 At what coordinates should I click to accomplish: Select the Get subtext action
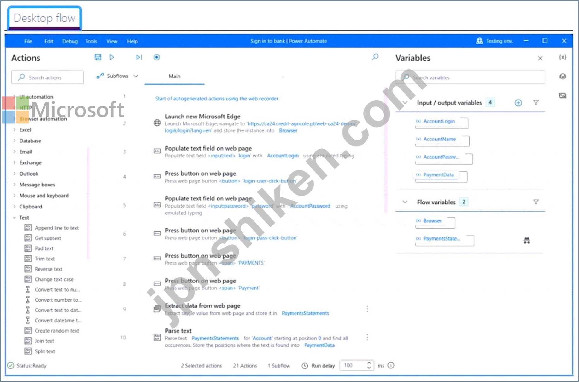click(x=43, y=238)
